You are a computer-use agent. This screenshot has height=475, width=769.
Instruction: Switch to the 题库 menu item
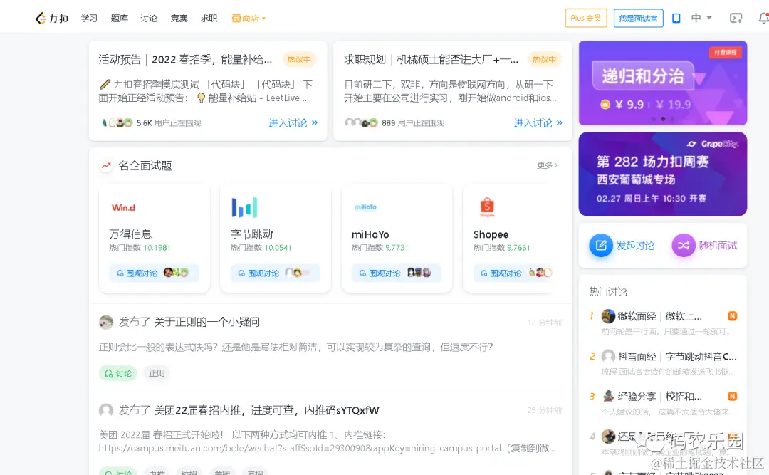point(119,18)
